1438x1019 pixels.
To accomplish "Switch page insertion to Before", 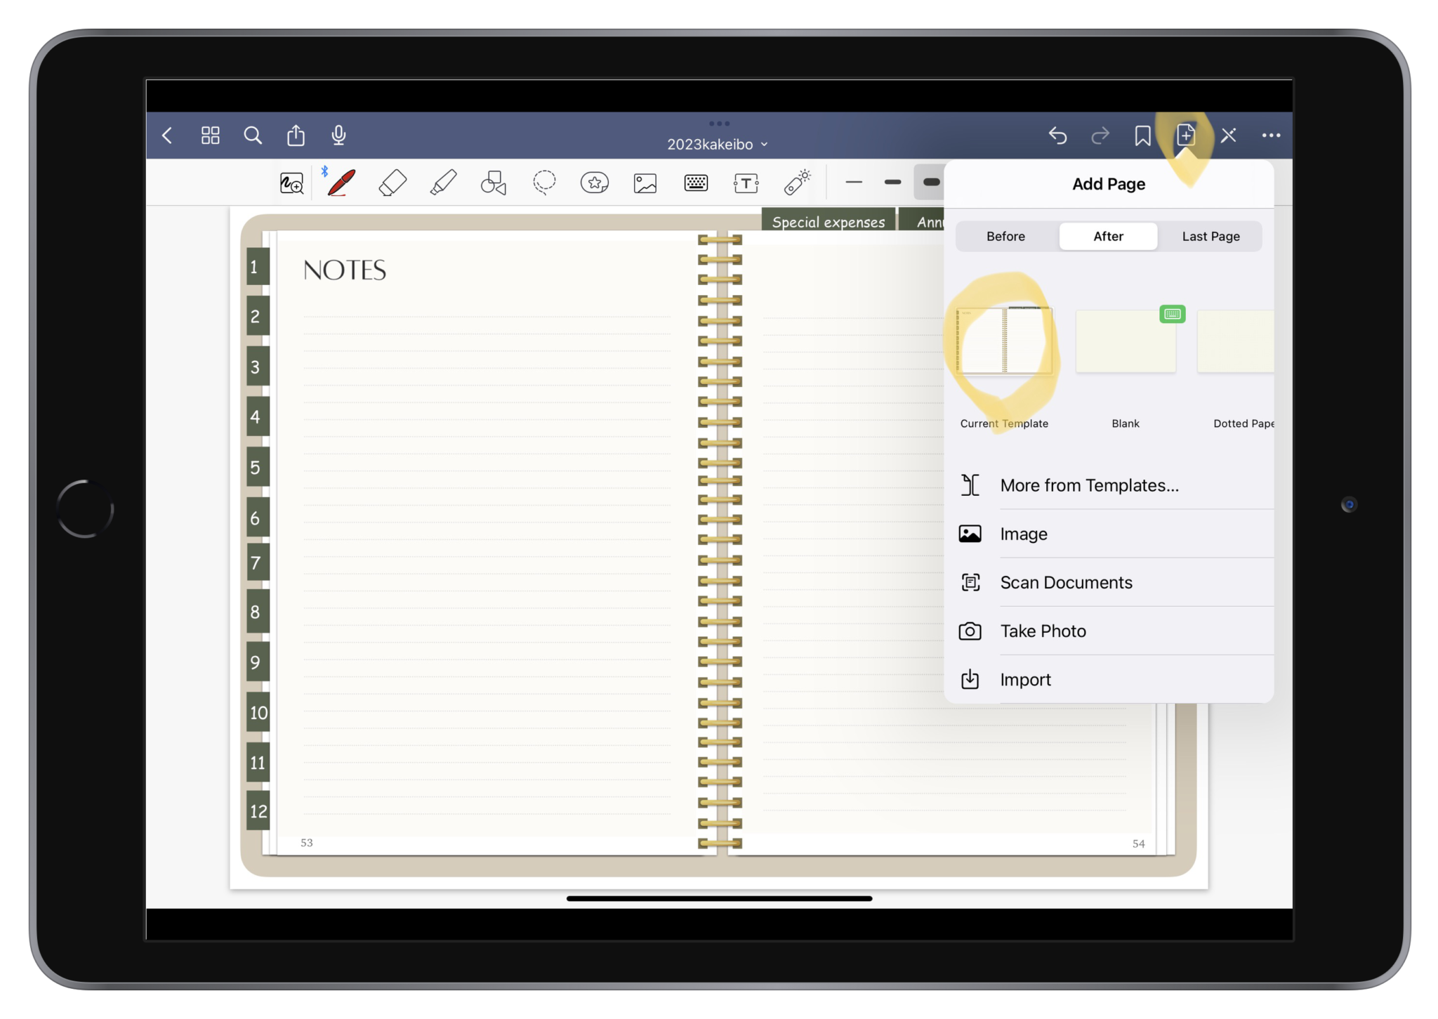I will (x=1005, y=236).
